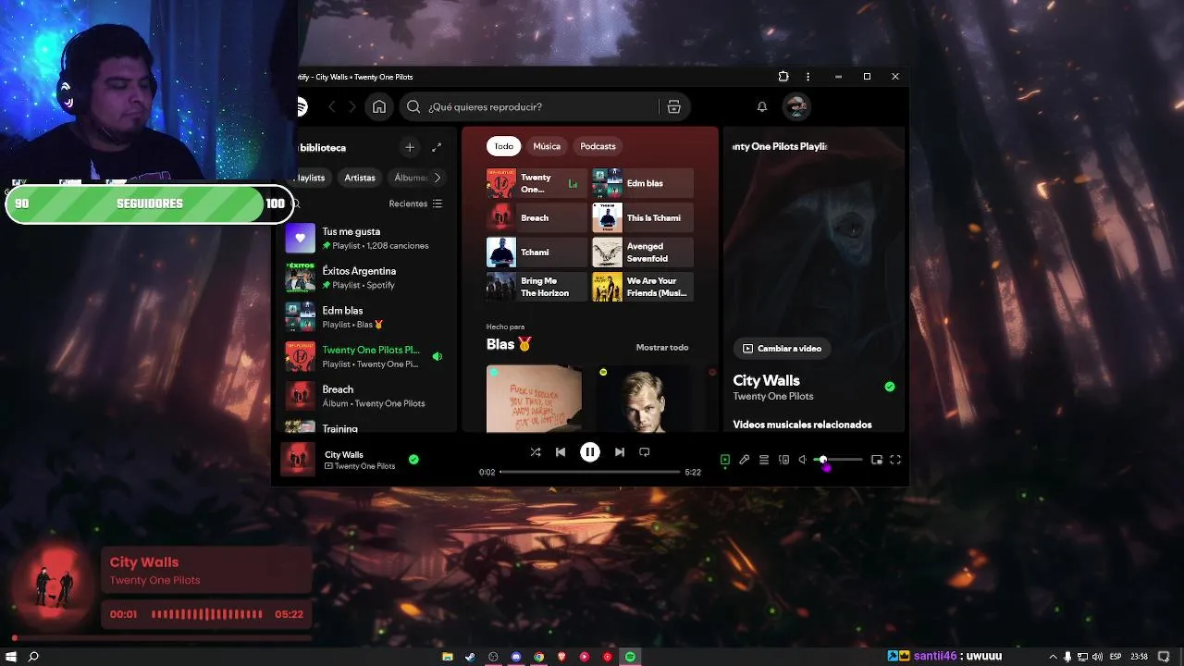Click the Windows Start button
Screen dimensions: 1184x666
click(11, 657)
